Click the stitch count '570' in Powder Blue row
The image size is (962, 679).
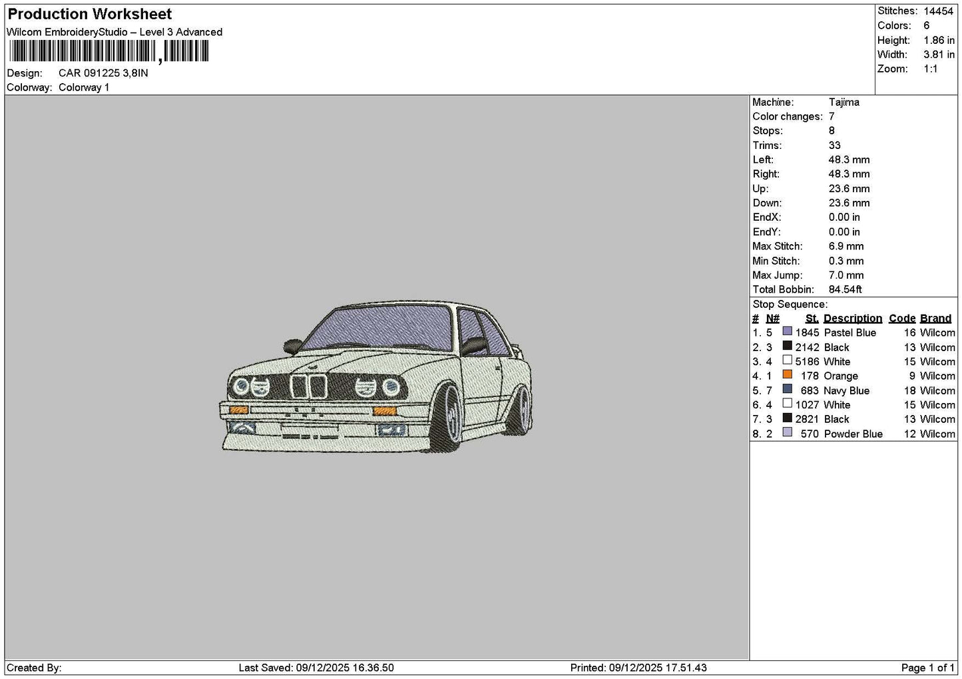[810, 434]
